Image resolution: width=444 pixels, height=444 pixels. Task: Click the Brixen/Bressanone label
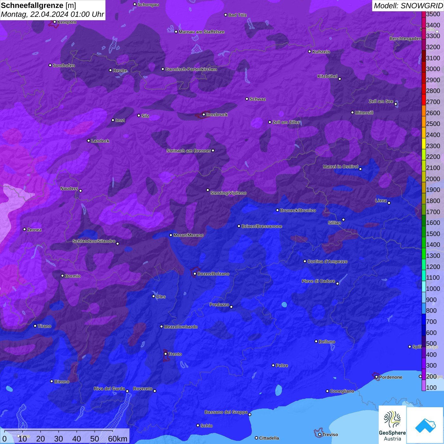(262, 226)
